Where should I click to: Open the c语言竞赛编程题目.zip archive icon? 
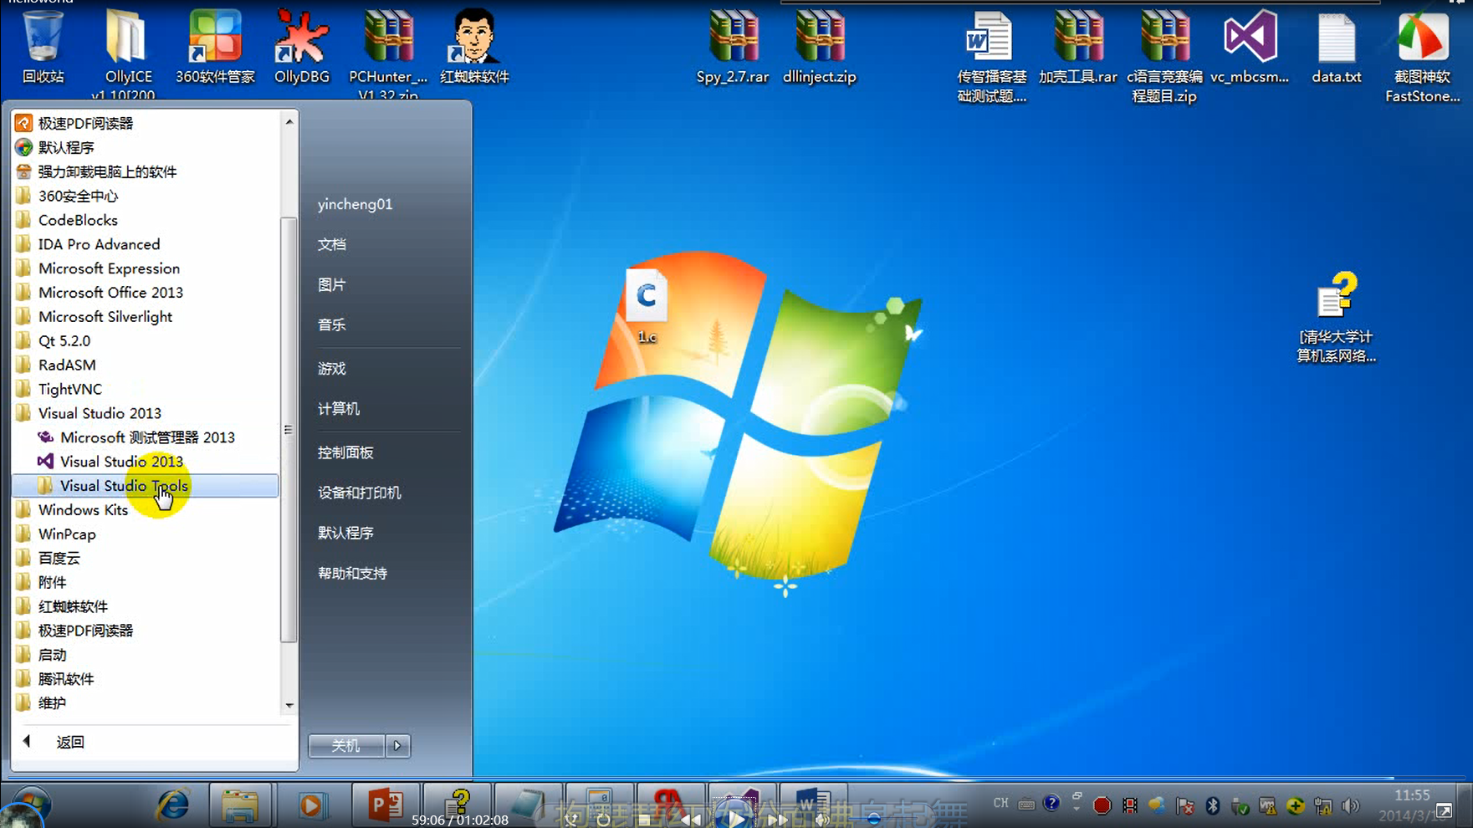1164,57
